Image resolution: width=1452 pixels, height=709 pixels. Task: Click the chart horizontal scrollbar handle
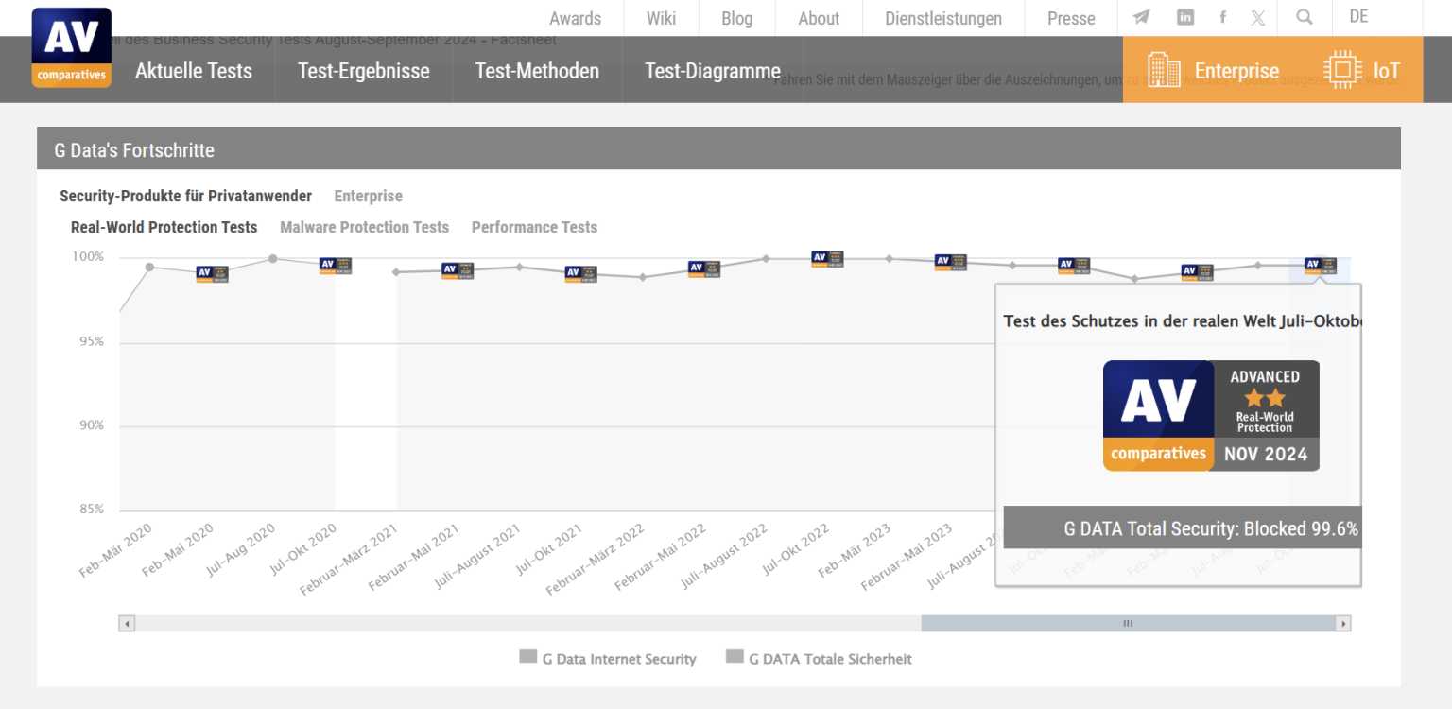(1127, 624)
